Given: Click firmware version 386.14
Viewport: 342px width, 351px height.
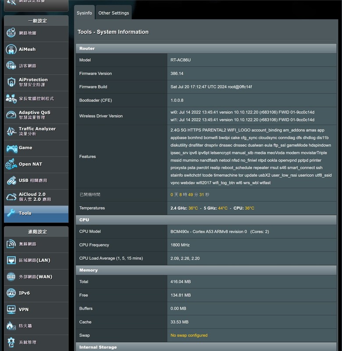Looking at the screenshot, I should tap(177, 73).
